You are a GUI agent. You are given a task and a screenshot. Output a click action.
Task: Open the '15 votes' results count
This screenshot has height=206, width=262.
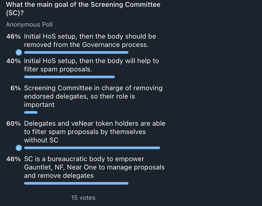coord(83,198)
